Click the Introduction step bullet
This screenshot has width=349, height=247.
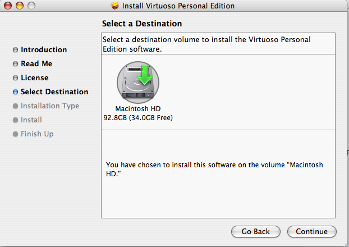[15, 49]
